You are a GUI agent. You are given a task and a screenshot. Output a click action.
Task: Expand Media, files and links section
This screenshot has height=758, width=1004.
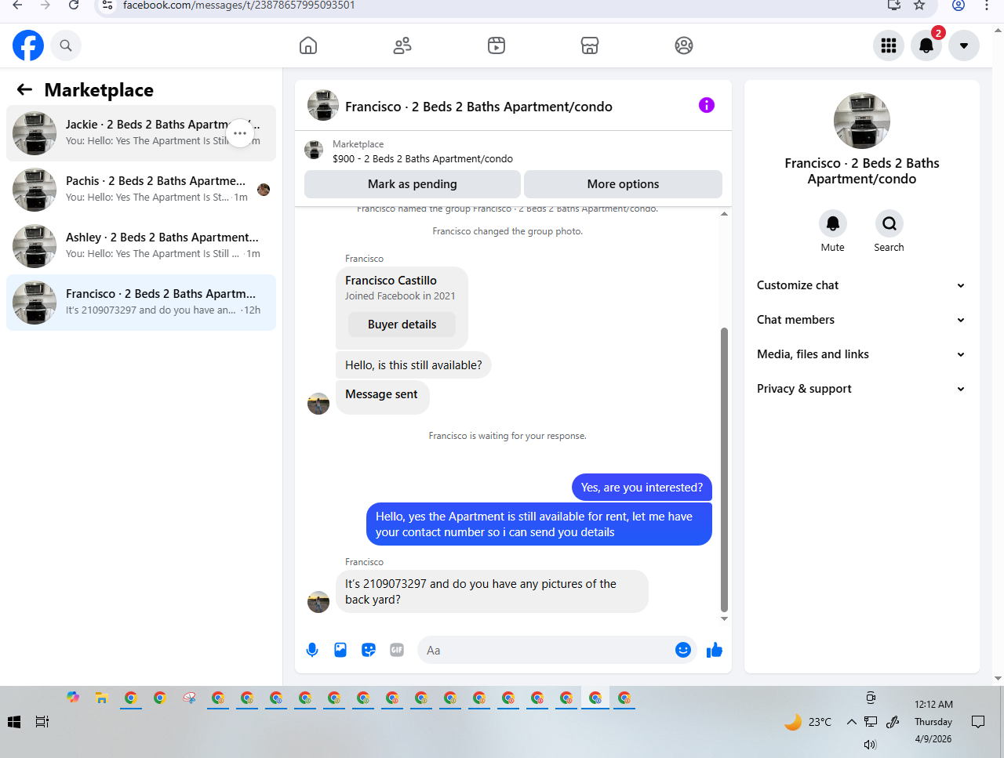861,354
